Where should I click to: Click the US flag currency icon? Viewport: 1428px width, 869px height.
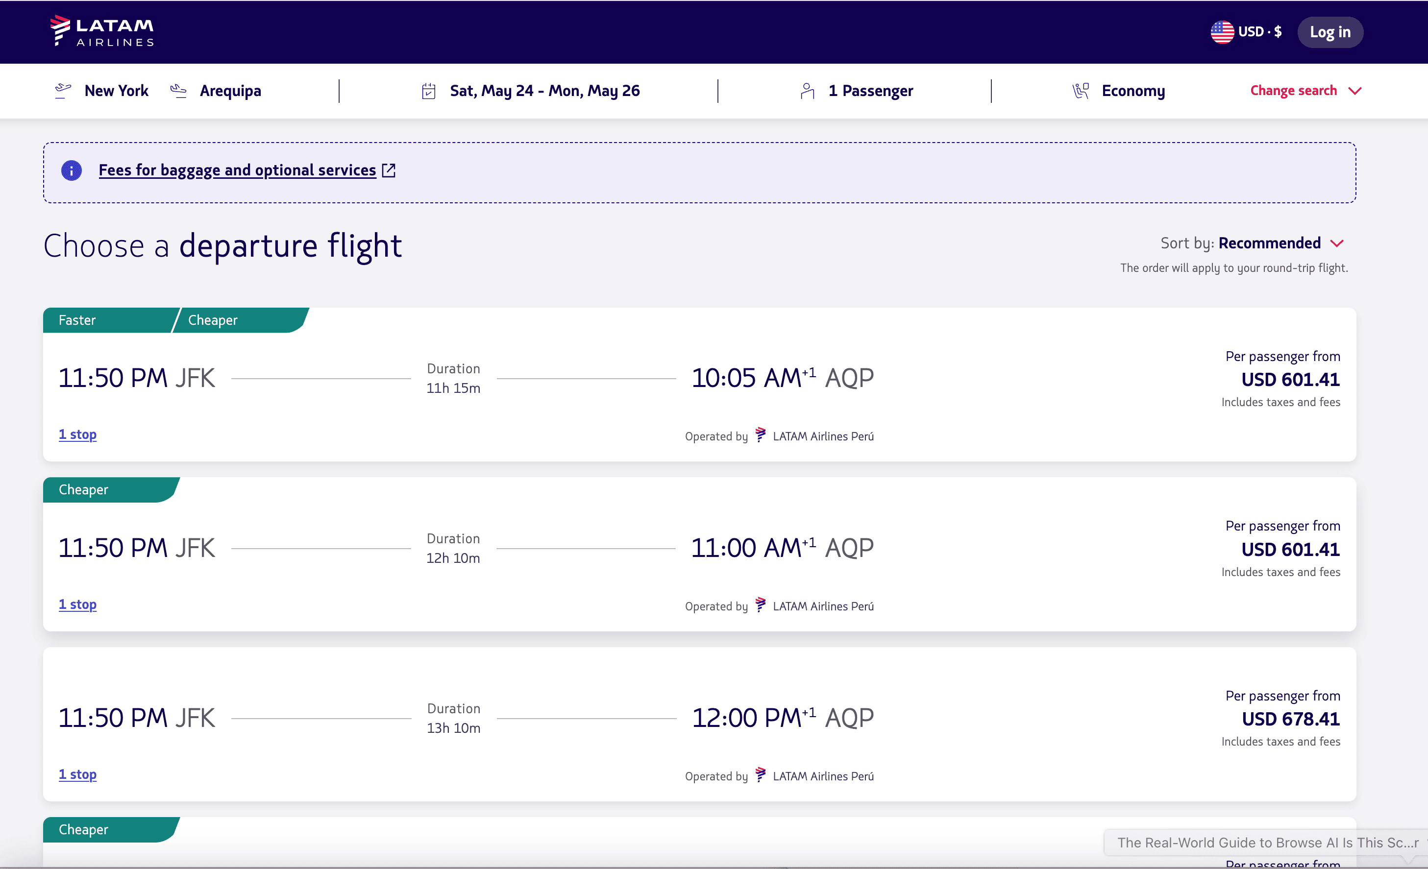pos(1222,32)
